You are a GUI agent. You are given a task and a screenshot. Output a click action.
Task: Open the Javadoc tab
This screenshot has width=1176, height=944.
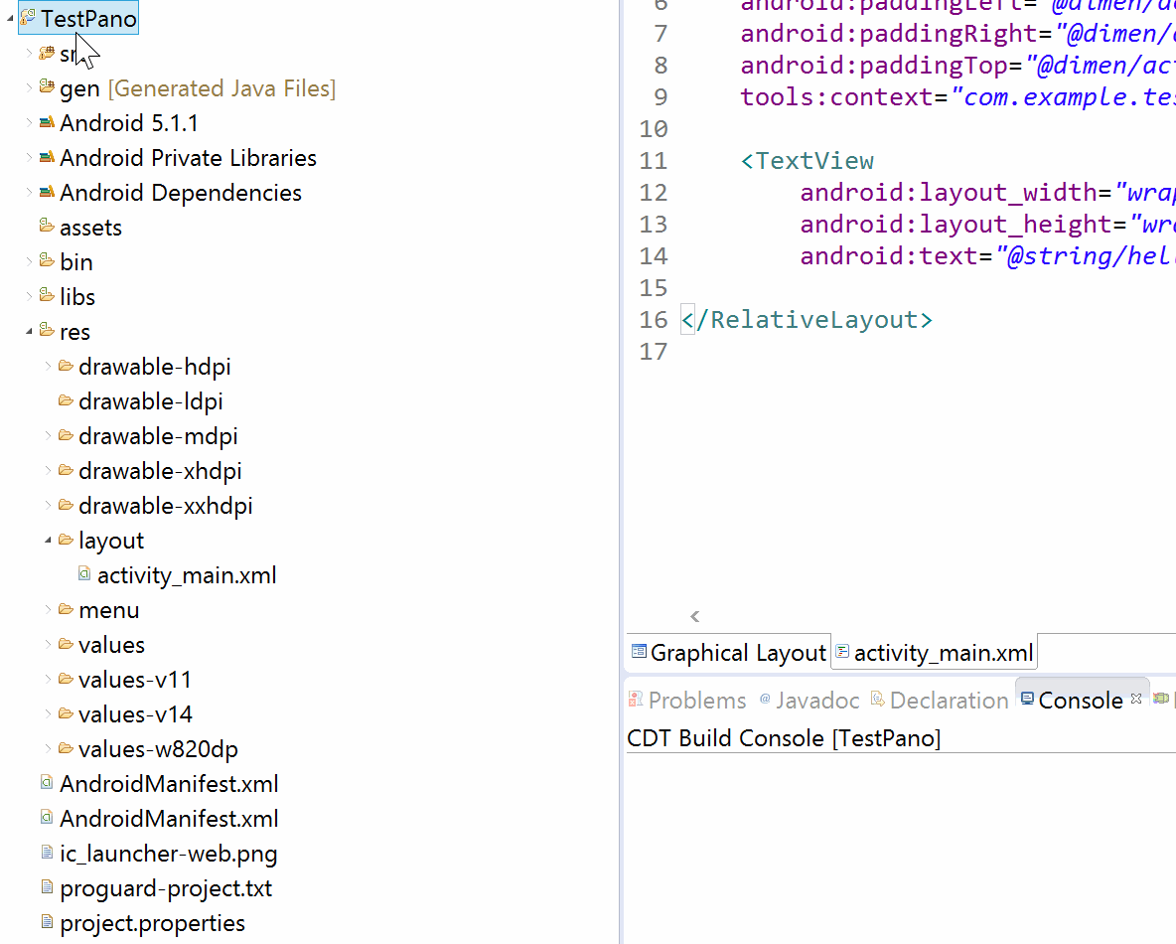[x=808, y=701]
